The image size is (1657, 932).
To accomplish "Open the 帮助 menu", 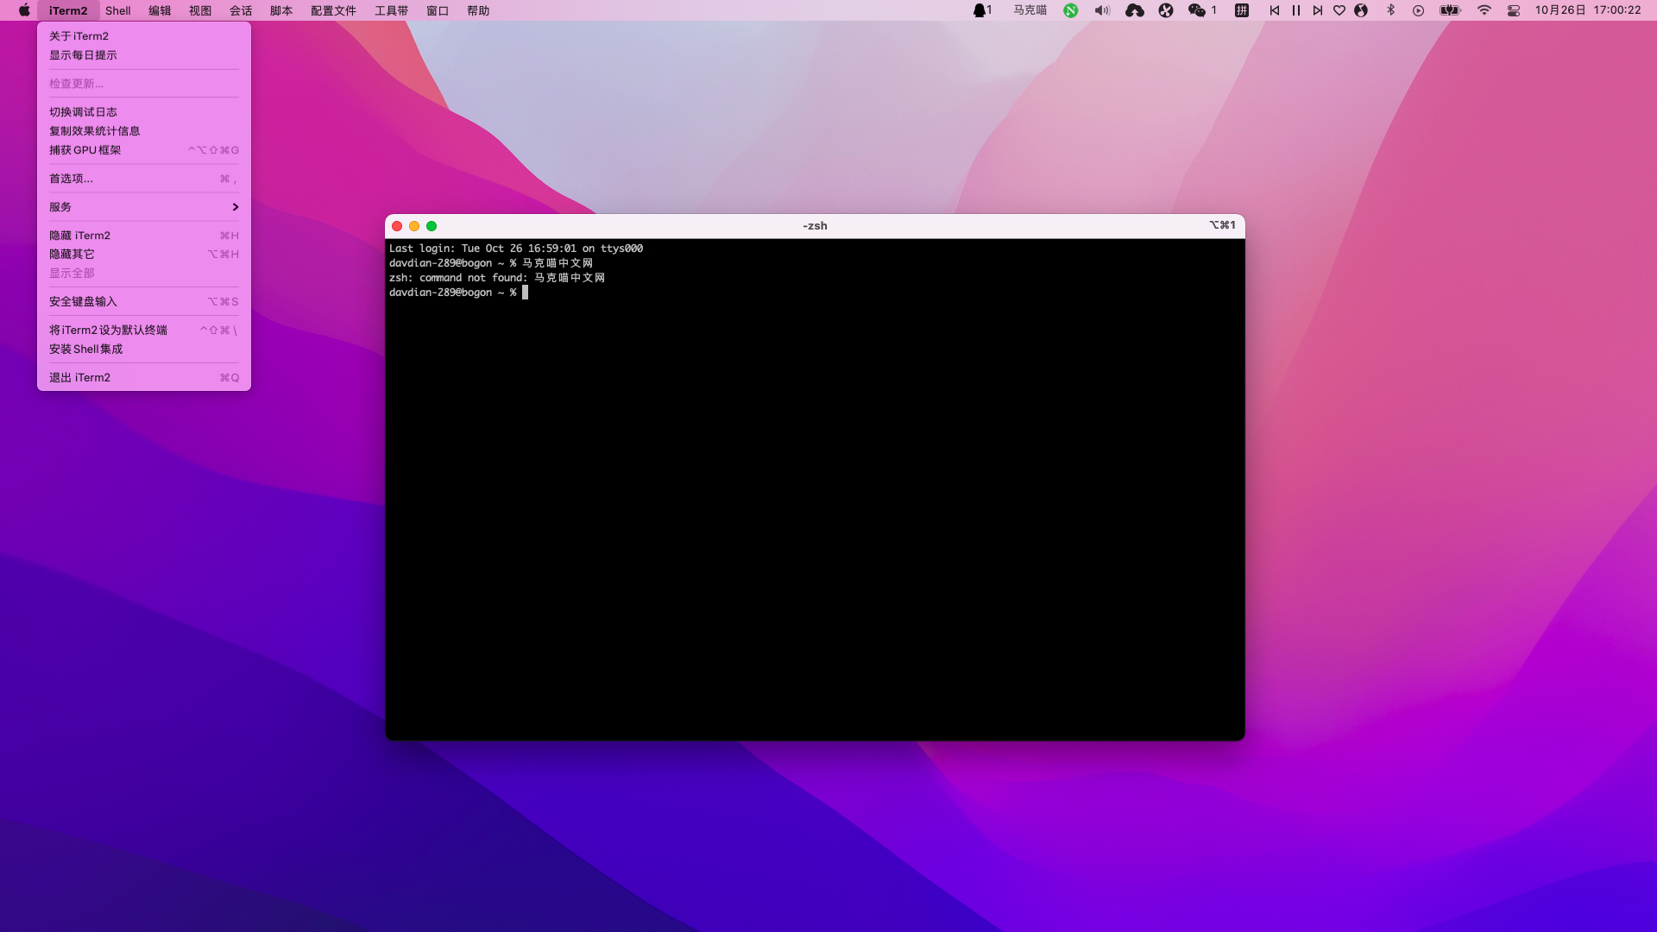I will point(478,10).
